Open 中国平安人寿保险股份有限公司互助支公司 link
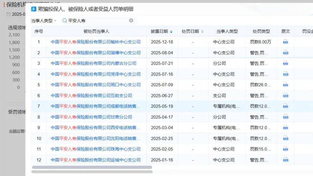The image size is (313, 176). [91, 96]
